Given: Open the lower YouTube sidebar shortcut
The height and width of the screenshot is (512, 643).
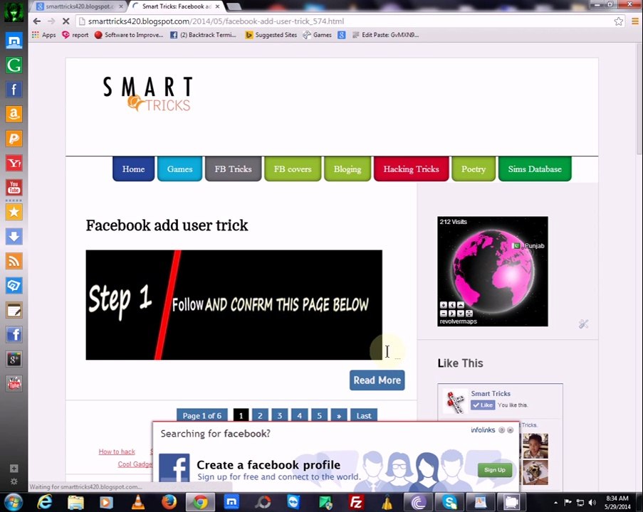Looking at the screenshot, I should [14, 383].
